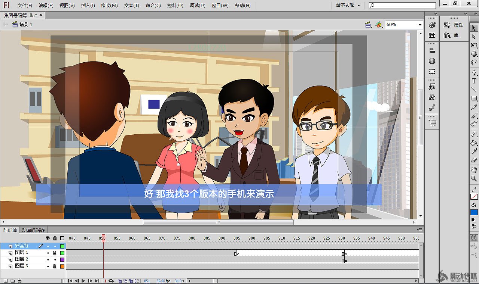Activate the Hand tool
The height and width of the screenshot is (284, 479).
(x=474, y=170)
